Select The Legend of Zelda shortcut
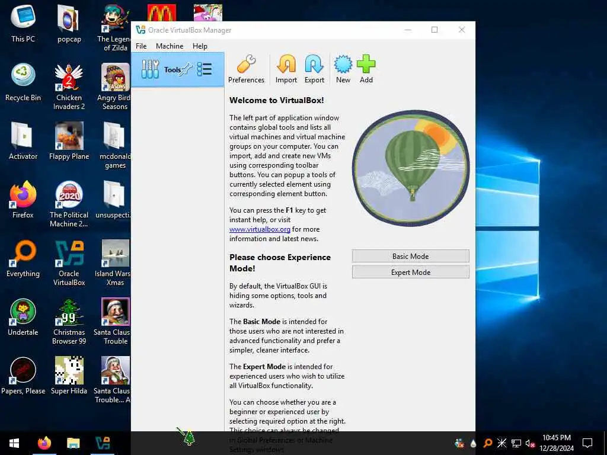The image size is (607, 455). point(114,28)
